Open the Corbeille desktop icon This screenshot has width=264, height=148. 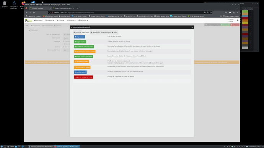[5, 4]
